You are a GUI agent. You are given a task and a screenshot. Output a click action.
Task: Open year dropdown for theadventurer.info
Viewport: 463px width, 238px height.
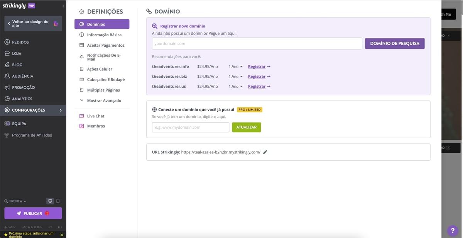coord(235,66)
